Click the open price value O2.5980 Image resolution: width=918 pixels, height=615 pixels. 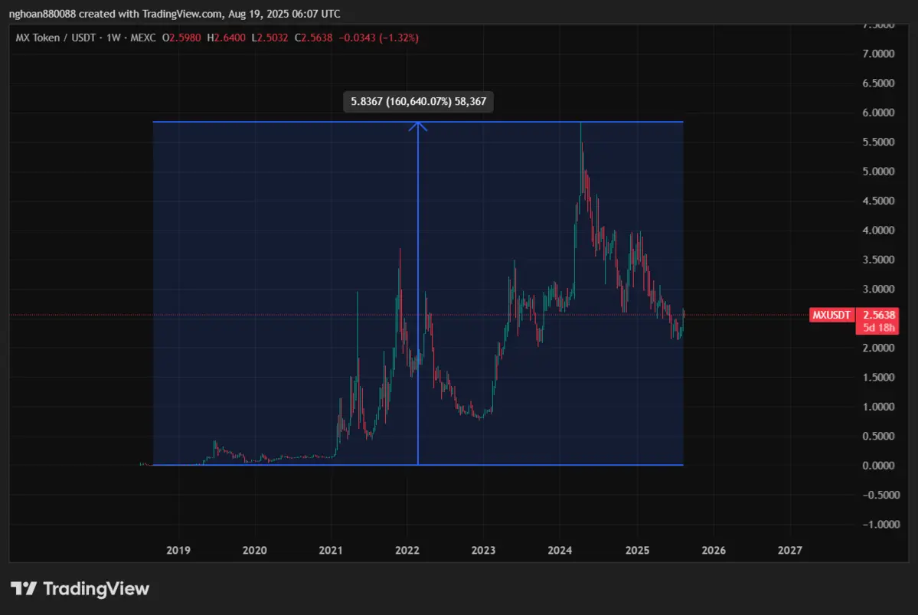pos(182,38)
